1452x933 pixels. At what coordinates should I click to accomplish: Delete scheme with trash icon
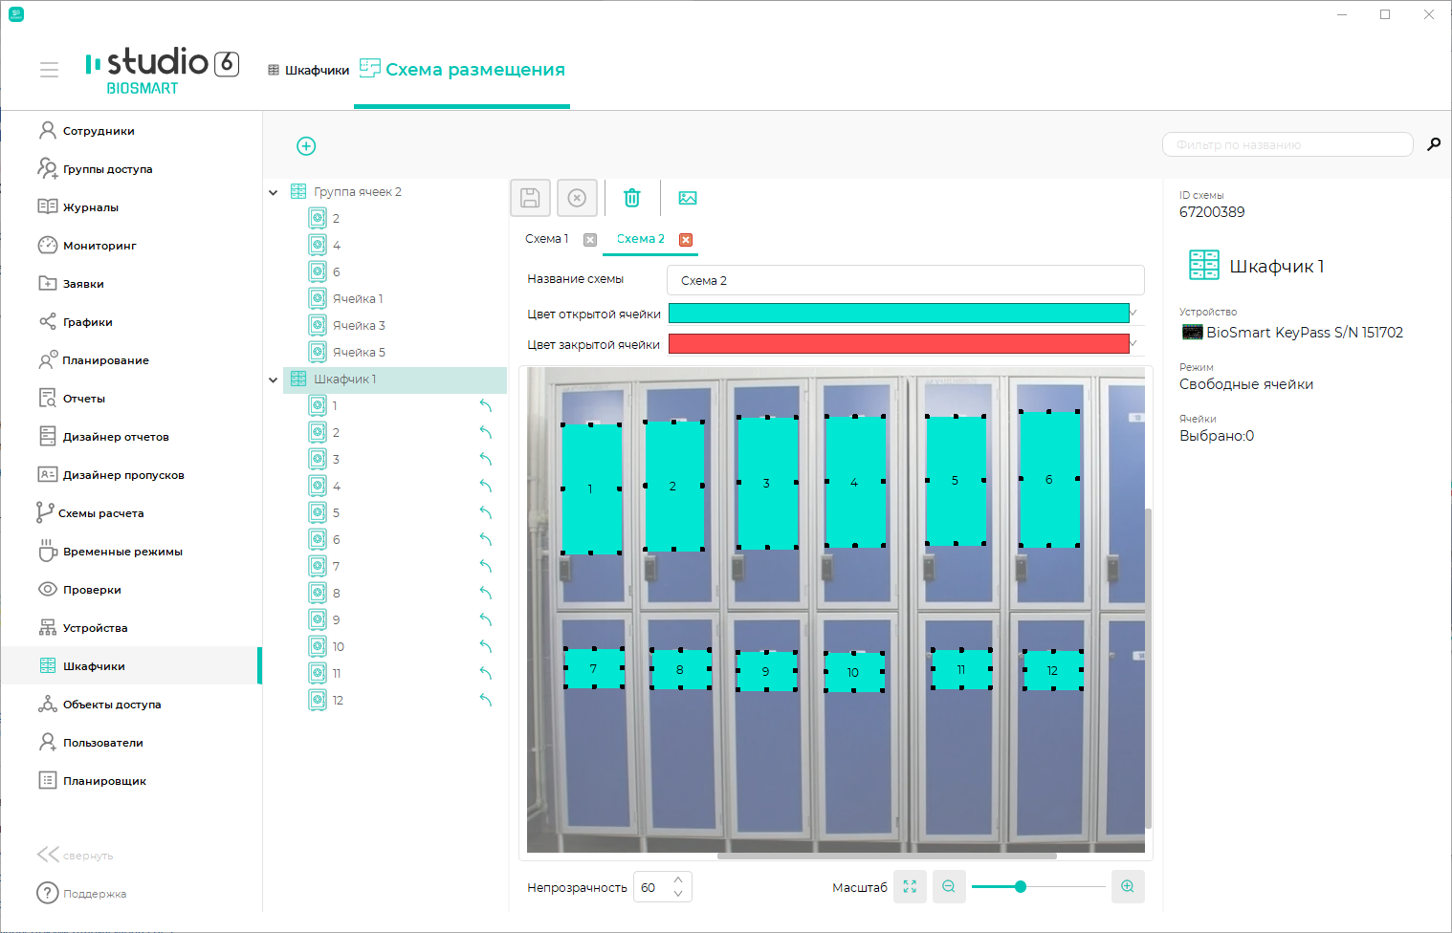pyautogui.click(x=632, y=198)
